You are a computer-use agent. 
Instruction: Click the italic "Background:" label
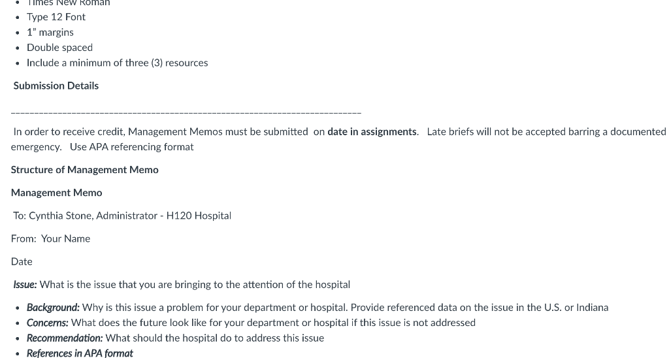[x=53, y=308]
